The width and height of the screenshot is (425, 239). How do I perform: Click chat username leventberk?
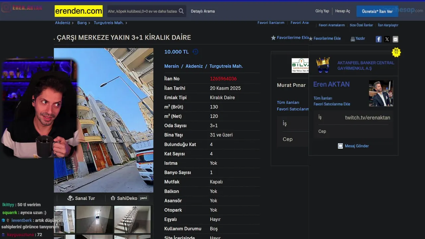(x=22, y=220)
